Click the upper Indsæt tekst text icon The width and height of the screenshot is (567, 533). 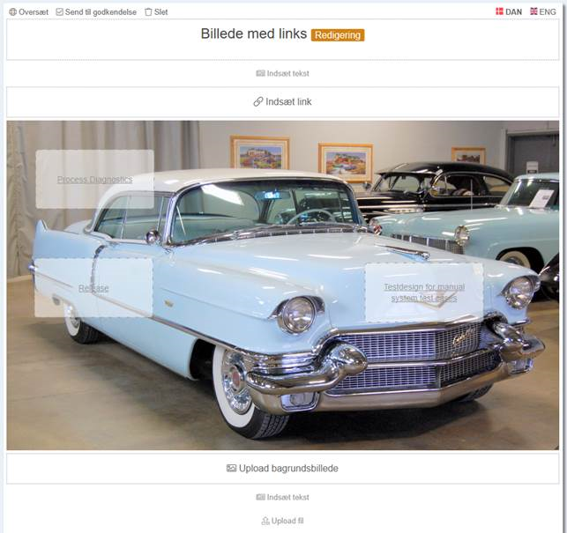[261, 73]
